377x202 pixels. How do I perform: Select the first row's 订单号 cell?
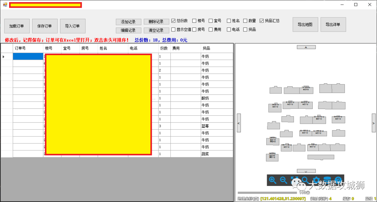(x=28, y=56)
